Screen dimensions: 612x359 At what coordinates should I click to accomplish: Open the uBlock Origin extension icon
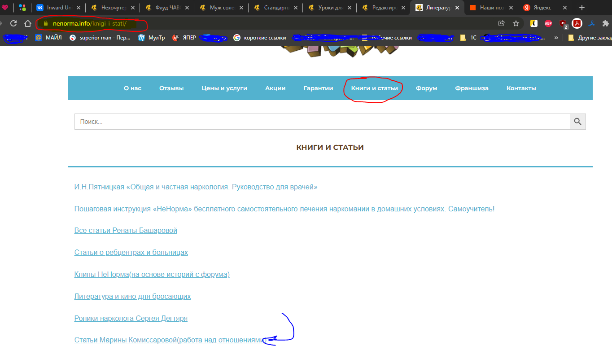[x=563, y=23]
